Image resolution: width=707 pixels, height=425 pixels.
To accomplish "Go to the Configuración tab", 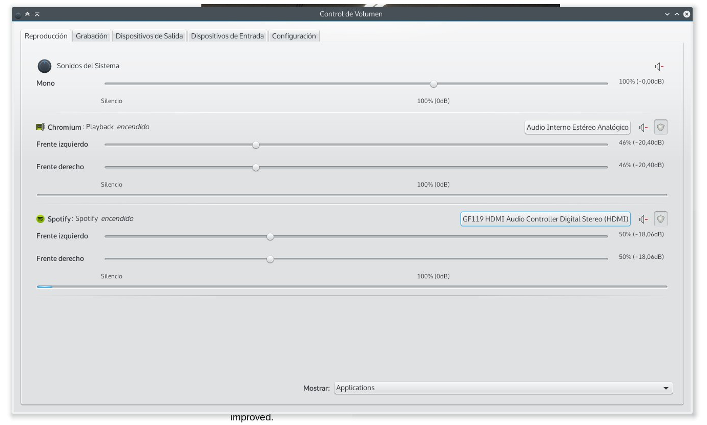I will pyautogui.click(x=294, y=36).
